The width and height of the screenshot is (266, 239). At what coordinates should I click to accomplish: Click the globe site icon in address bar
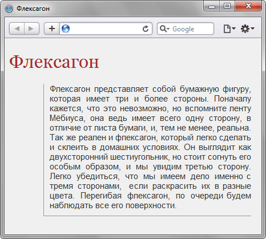(66, 29)
